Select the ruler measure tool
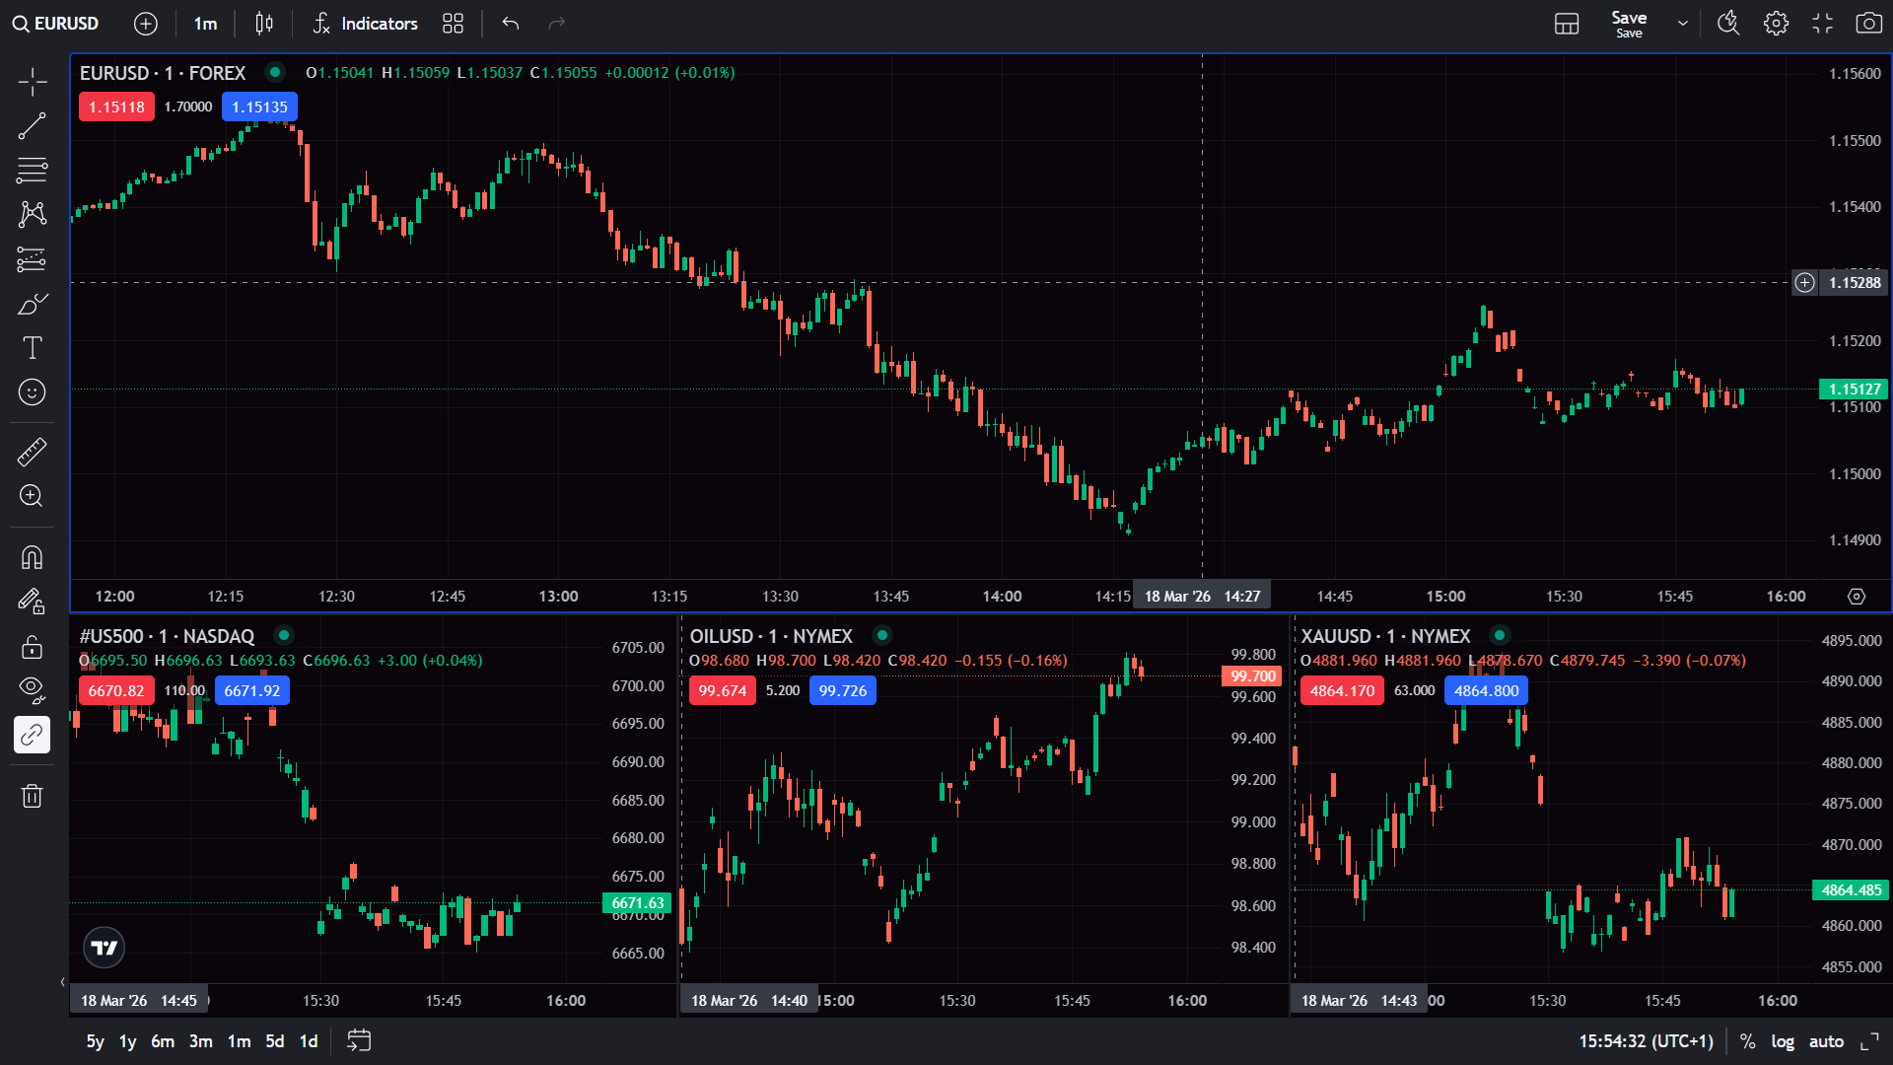This screenshot has height=1065, width=1893. pos(33,452)
